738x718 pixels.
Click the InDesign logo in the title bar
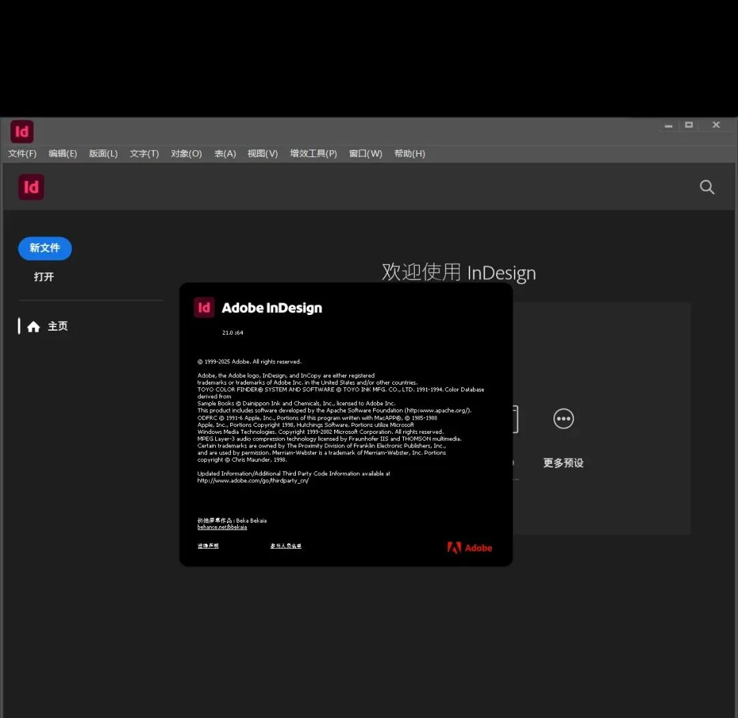[22, 132]
